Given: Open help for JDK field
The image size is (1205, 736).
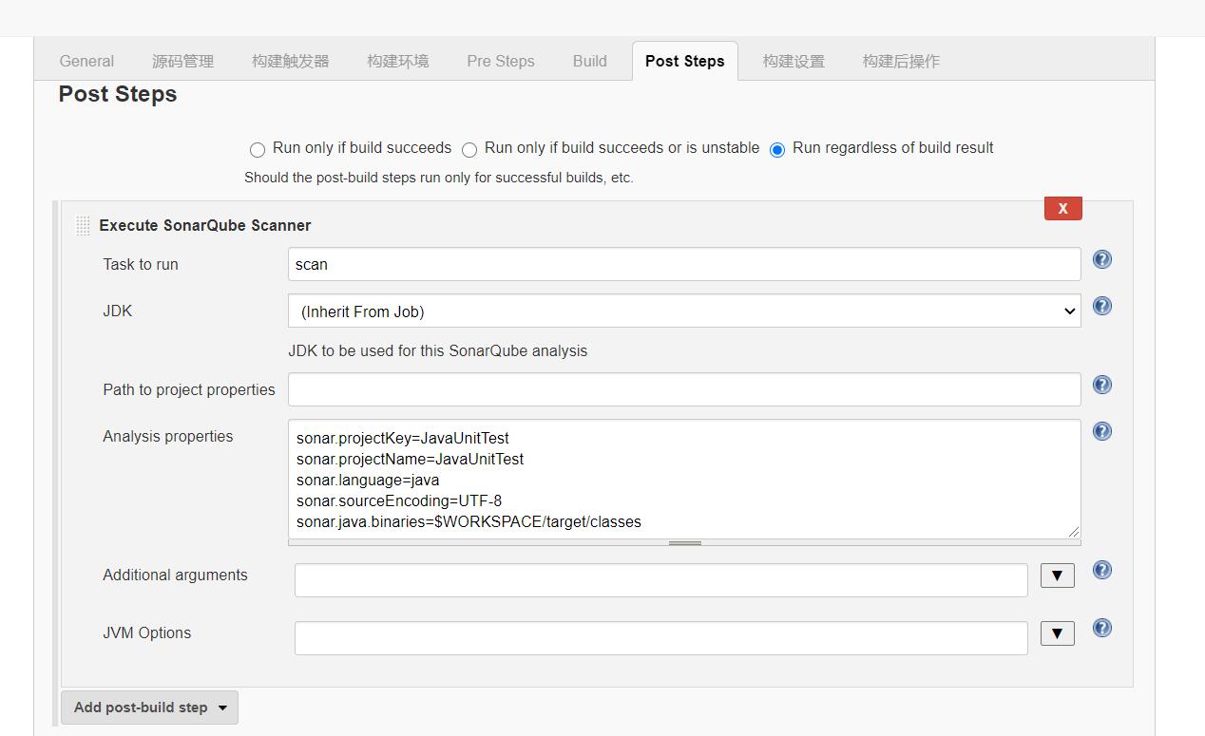Looking at the screenshot, I should coord(1101,306).
